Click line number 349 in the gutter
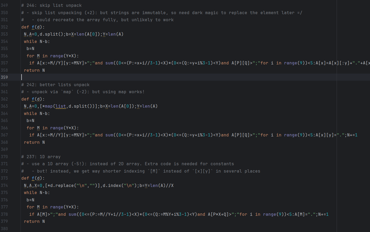 coord(4,5)
